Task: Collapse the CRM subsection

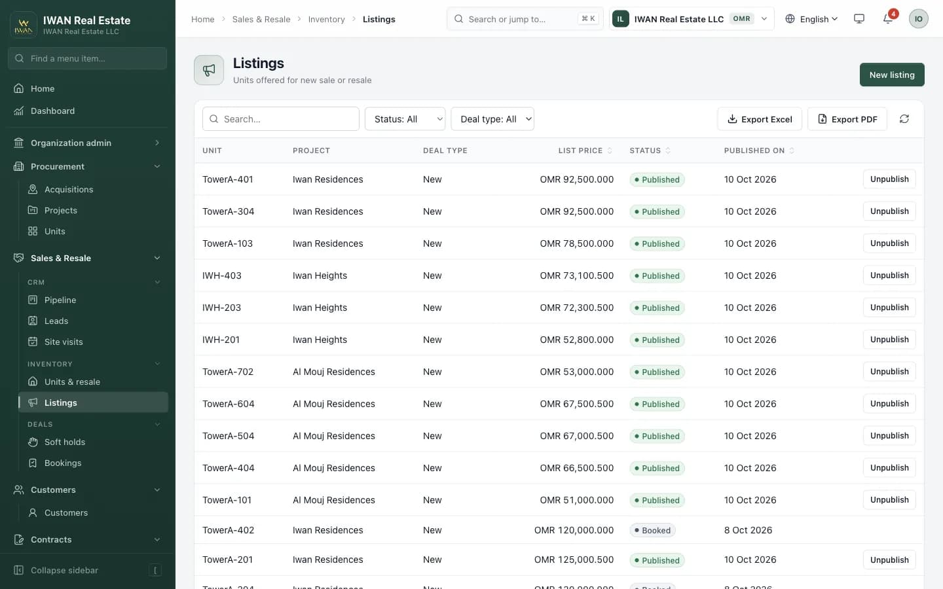Action: 94,282
